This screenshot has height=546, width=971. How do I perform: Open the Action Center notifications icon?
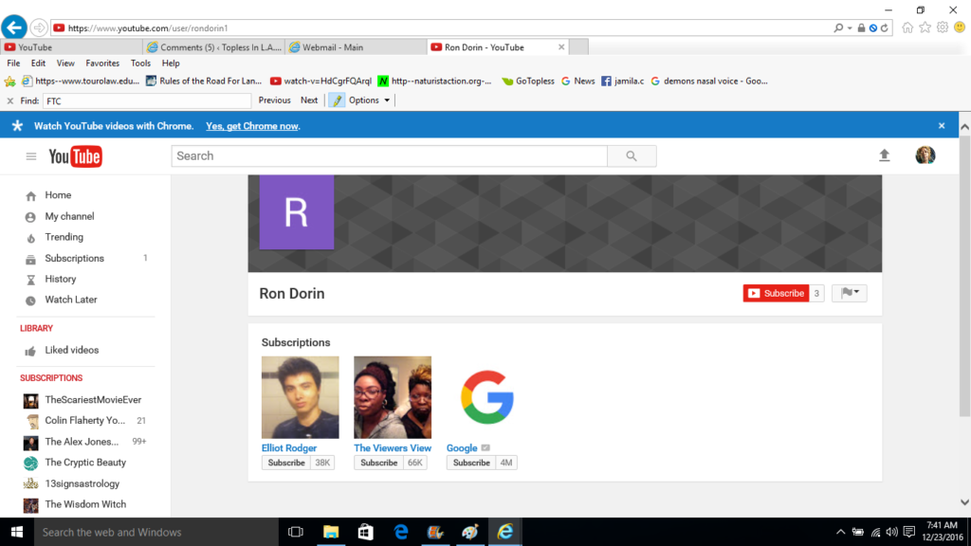909,532
